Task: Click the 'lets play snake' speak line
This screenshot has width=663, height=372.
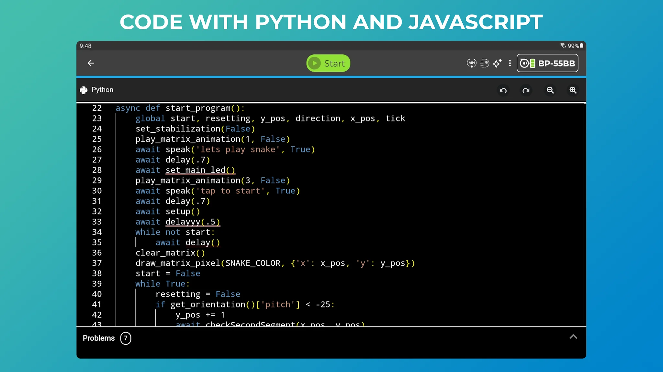Action: click(x=225, y=150)
